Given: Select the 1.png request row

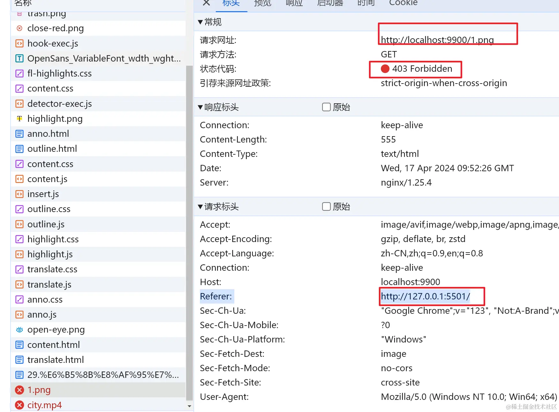Looking at the screenshot, I should (x=98, y=390).
